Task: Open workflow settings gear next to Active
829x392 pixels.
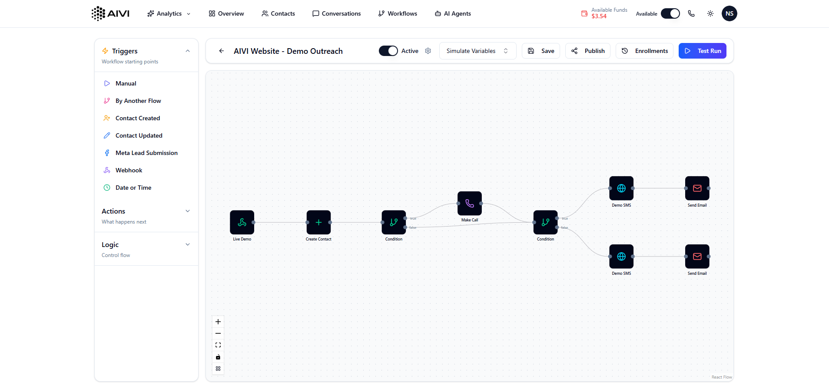Action: 428,51
